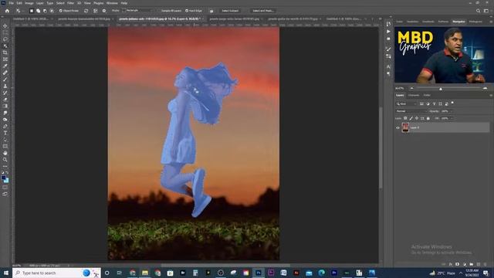Select the Hand tool

pos(5,153)
